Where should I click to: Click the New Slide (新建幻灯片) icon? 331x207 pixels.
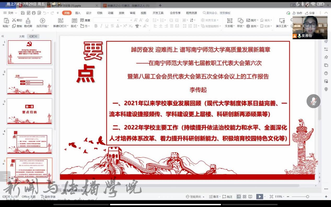tap(61, 21)
